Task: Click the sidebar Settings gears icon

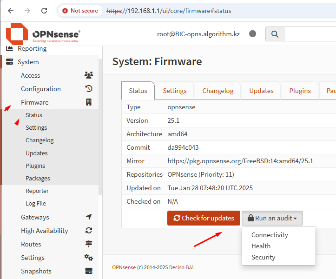Action: tap(88, 257)
